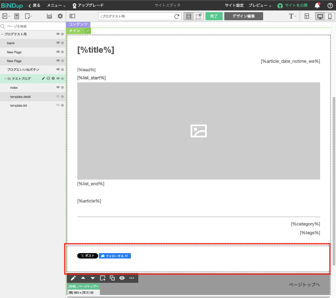Toggle visibility eye for blank page
The image size is (336, 298).
point(58,43)
